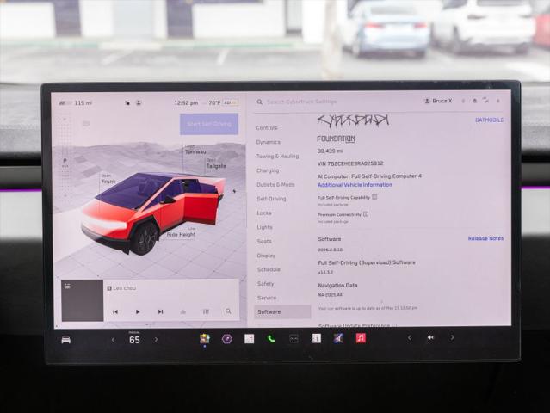Decrease cabin temperature with left arrow

(113, 340)
